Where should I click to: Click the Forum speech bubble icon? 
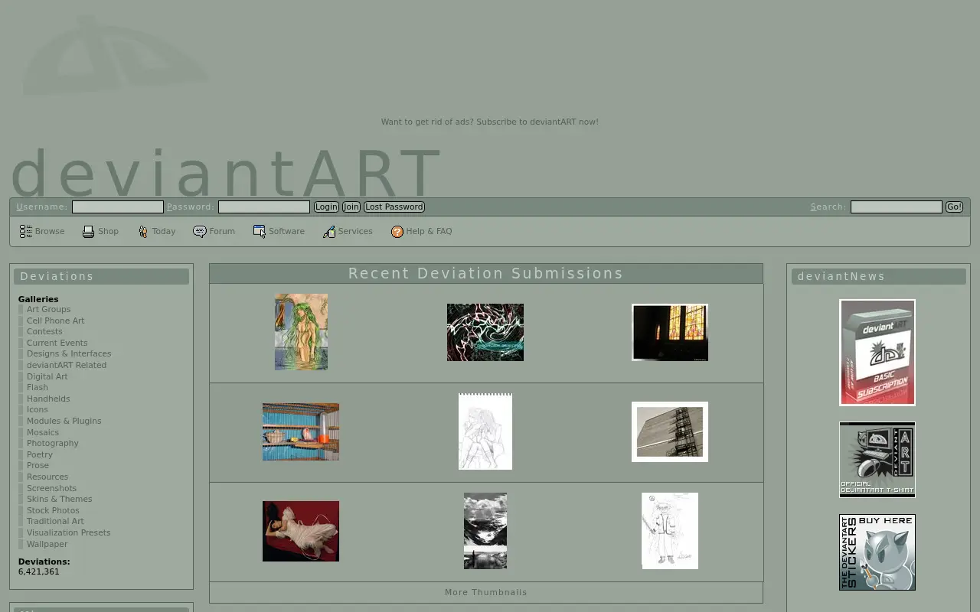click(x=200, y=231)
